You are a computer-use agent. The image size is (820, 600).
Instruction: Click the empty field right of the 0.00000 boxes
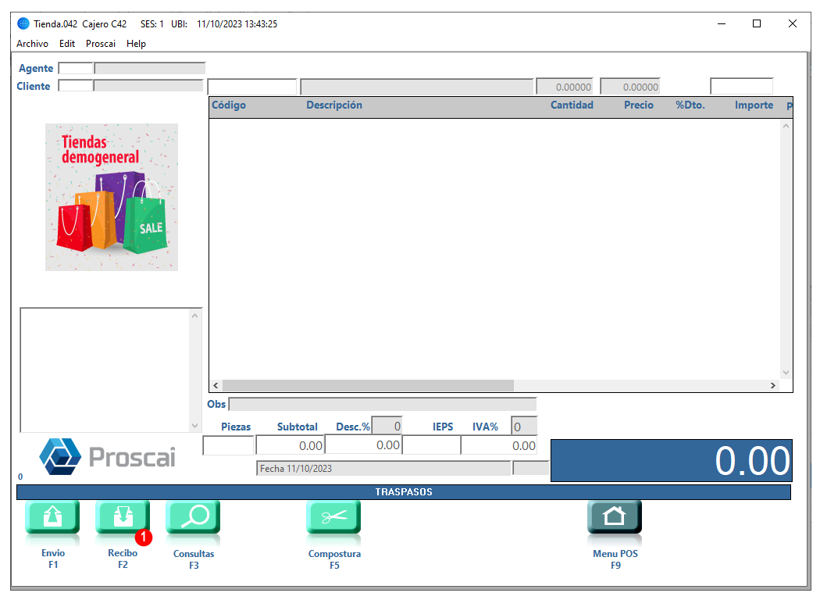742,86
